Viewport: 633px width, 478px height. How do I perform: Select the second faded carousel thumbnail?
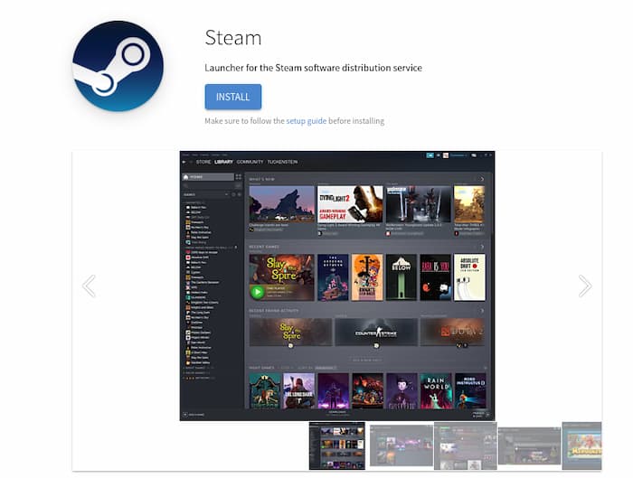[402, 445]
